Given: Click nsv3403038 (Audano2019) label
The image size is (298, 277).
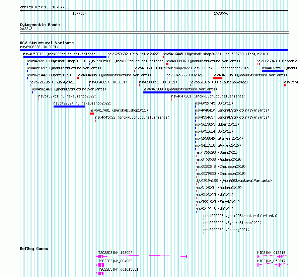Looking at the screenshot, I should point(219,159).
